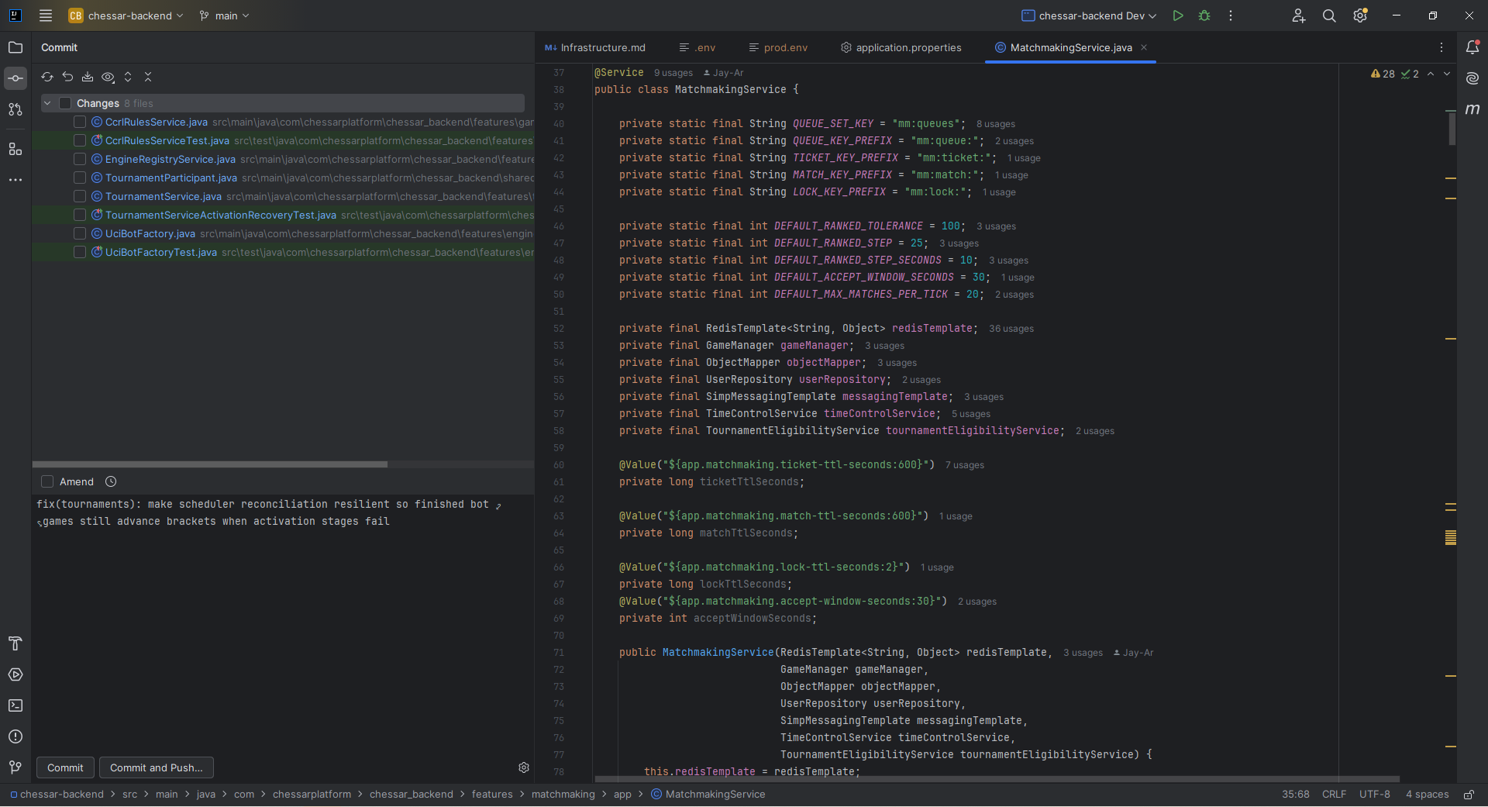The width and height of the screenshot is (1488, 807).
Task: Show commit options gear icon
Action: 524,767
